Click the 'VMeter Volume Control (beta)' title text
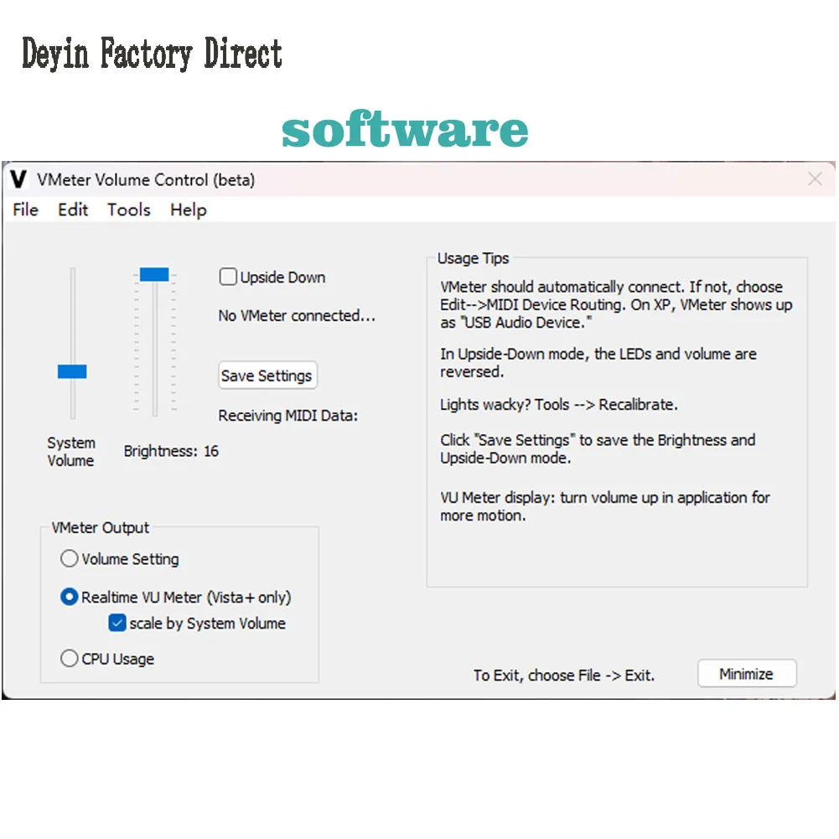 (x=146, y=179)
